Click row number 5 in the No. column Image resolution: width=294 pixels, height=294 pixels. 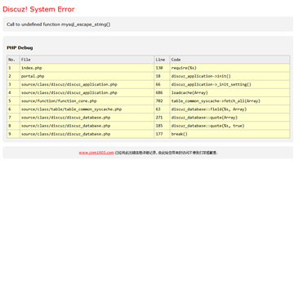(13, 101)
